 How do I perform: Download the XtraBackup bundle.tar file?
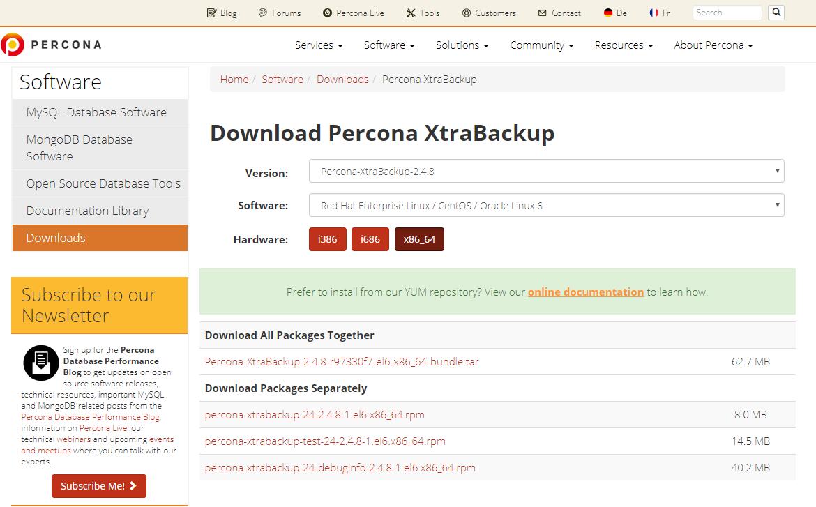[342, 362]
